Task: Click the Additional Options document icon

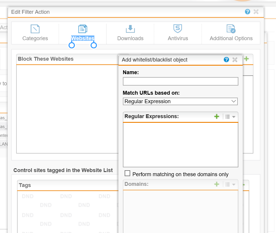Action: (231, 29)
